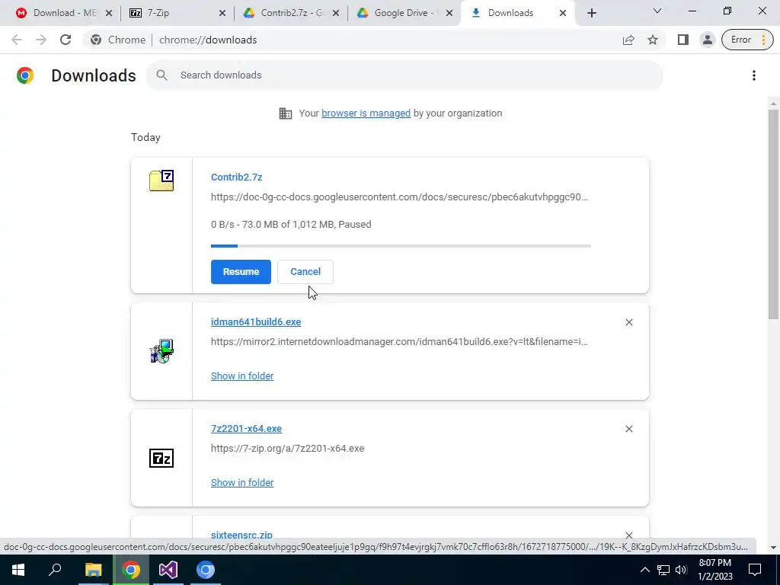Close the Downloads tab
This screenshot has width=780, height=585.
563,13
